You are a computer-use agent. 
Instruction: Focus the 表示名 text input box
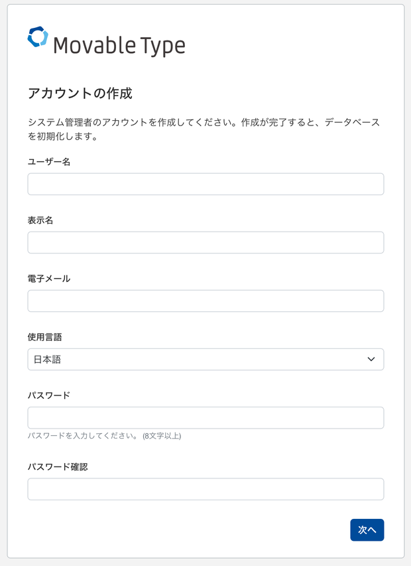point(206,242)
